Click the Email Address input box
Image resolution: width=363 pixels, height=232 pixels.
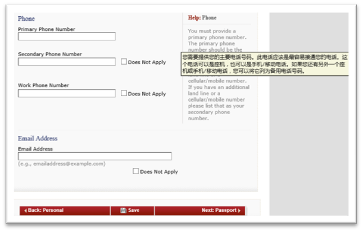coord(94,156)
